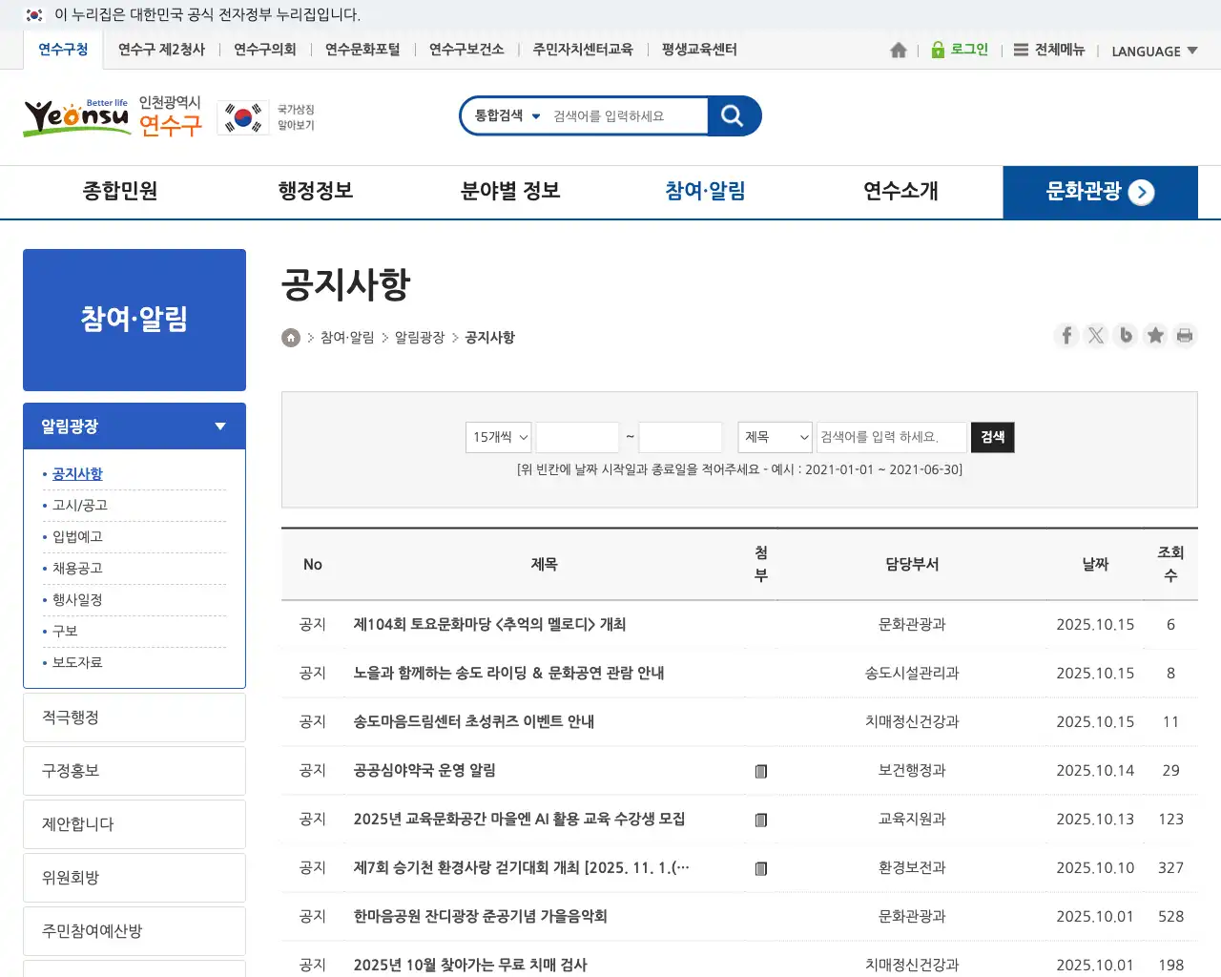Select 고시/공고 in sidebar

pyautogui.click(x=80, y=506)
